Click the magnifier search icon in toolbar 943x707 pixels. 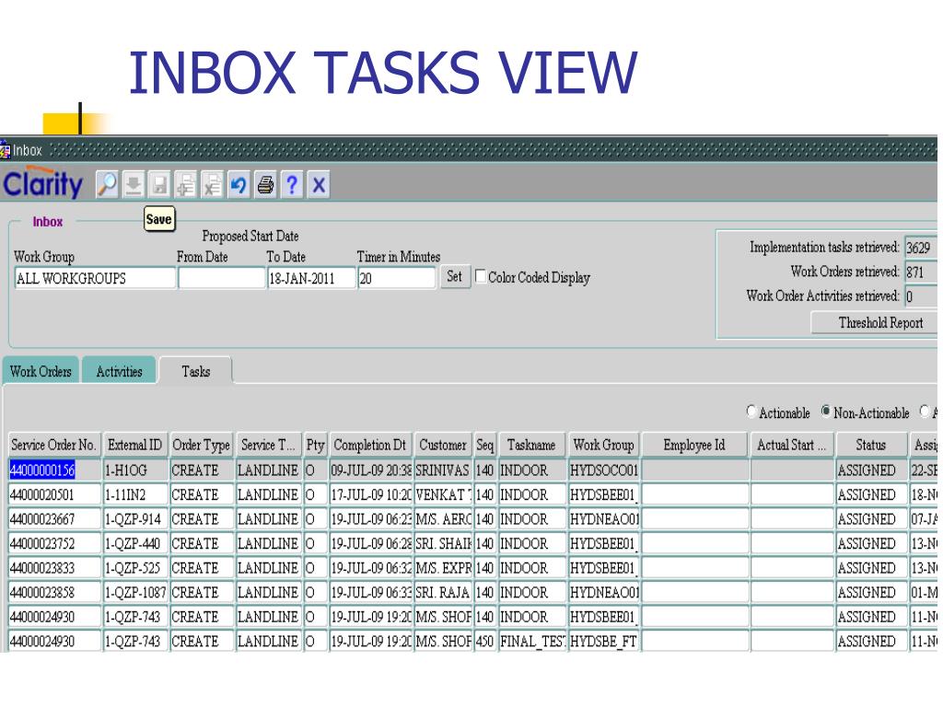pyautogui.click(x=107, y=184)
